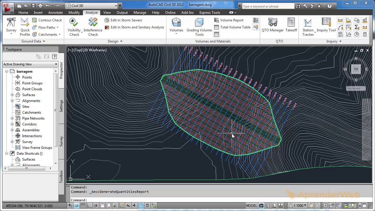Toggle grid display in status bar
The height and width of the screenshot is (211, 375).
[x=83, y=205]
